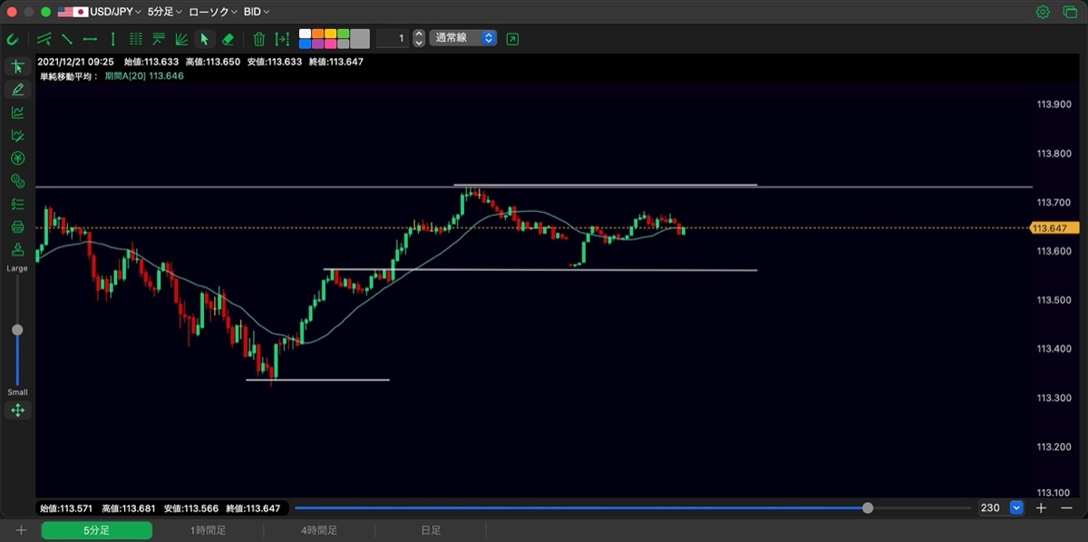This screenshot has width=1088, height=542.
Task: Zoom in chart with plus button
Action: coord(1042,508)
